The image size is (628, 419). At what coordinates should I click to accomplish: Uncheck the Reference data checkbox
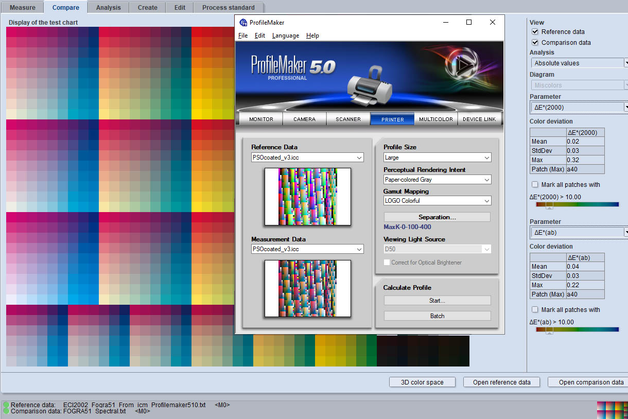coord(535,32)
